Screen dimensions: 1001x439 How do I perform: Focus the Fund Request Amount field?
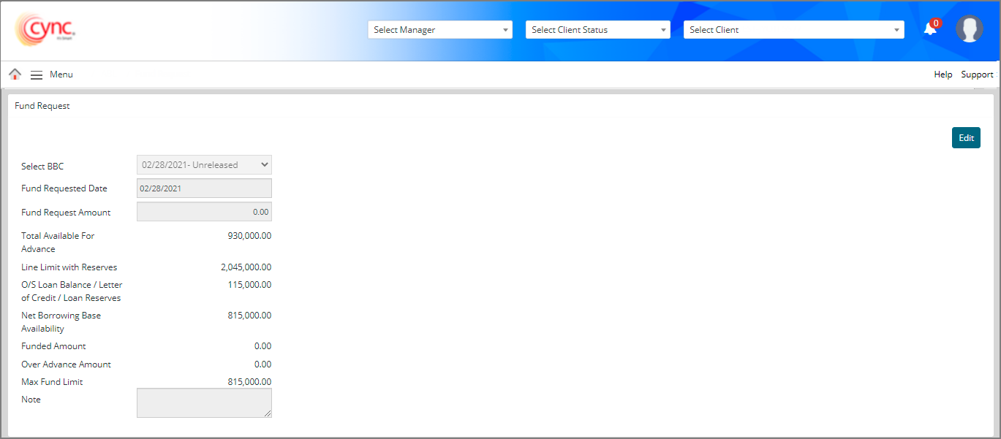tap(204, 212)
